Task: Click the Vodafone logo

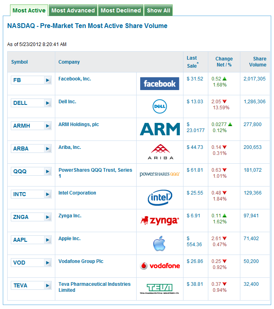Action: tap(160, 266)
